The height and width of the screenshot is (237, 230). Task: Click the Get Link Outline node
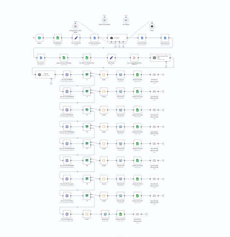76,38
